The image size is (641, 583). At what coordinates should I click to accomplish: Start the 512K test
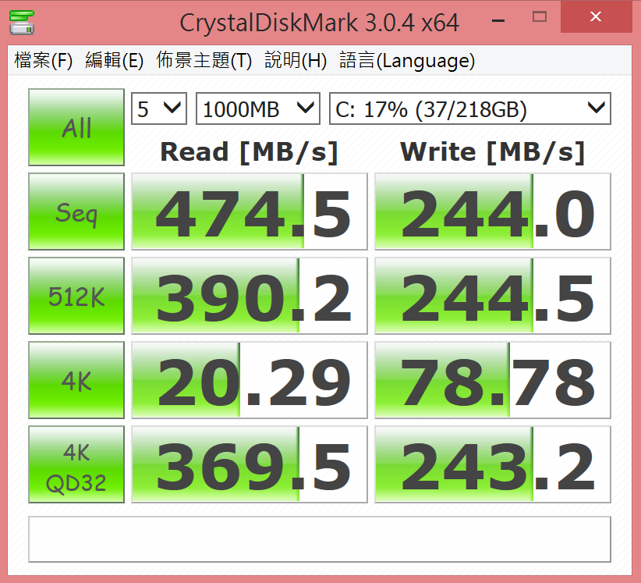76,296
